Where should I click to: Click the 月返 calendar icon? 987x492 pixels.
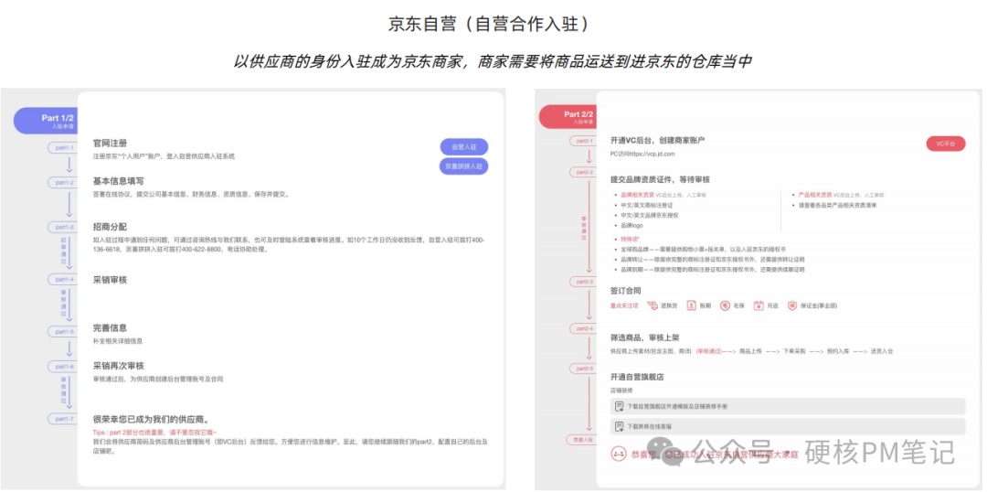(759, 305)
